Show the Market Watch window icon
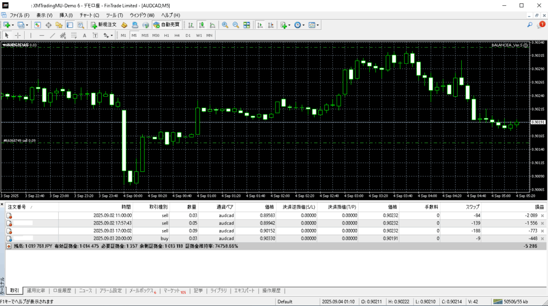Image resolution: width=548 pixels, height=306 pixels. pyautogui.click(x=37, y=25)
